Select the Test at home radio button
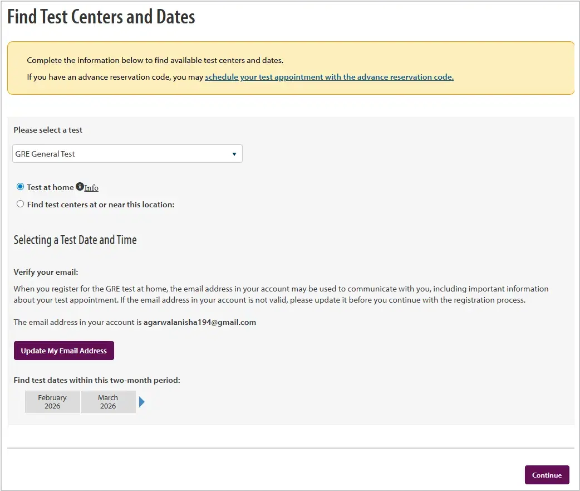 (21, 187)
